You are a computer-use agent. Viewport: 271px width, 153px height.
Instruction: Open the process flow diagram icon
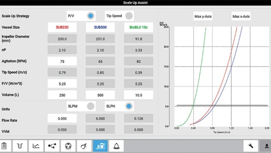tap(52, 146)
